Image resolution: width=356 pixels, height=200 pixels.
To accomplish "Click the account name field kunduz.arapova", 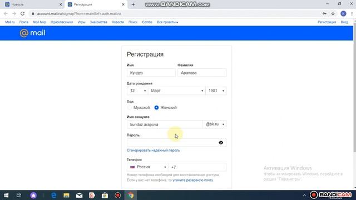I will pyautogui.click(x=165, y=124).
